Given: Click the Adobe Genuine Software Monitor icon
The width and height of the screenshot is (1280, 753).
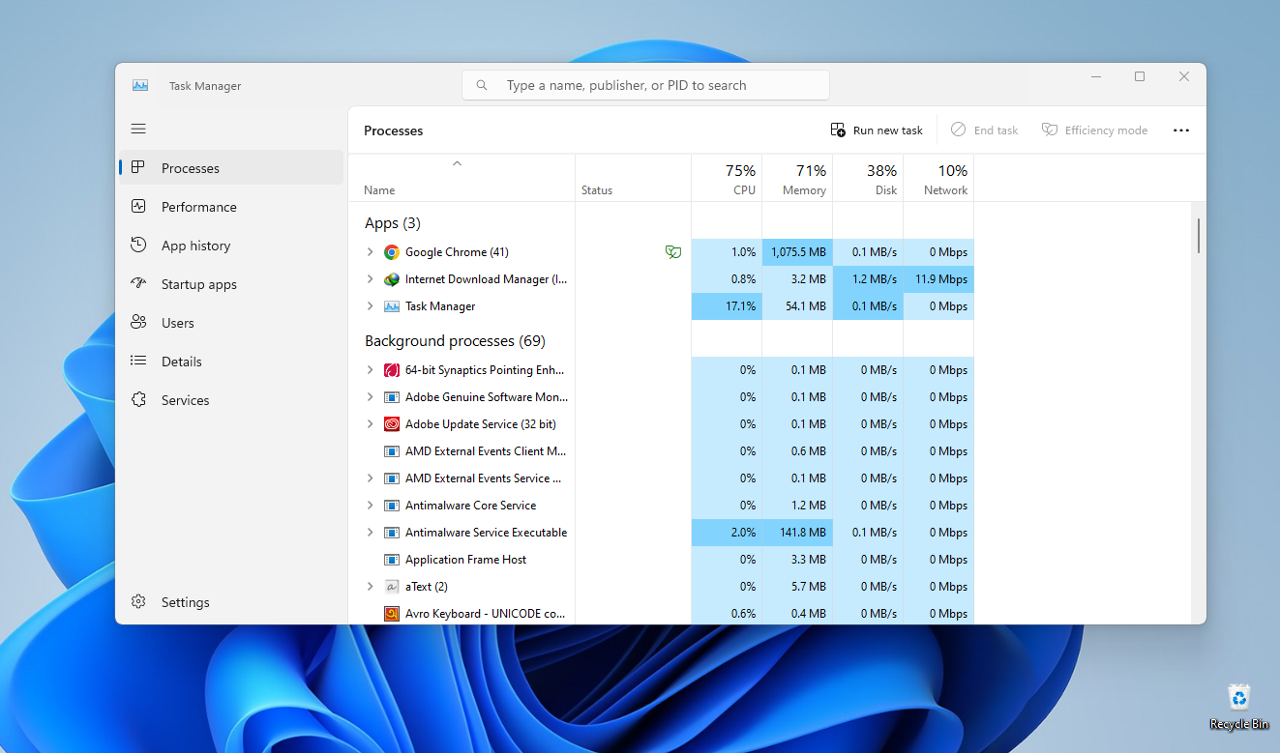Looking at the screenshot, I should [x=392, y=397].
